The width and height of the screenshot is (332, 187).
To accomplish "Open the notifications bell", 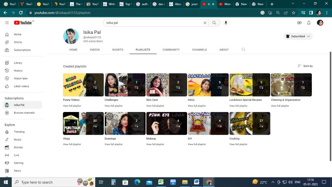I will (x=309, y=23).
